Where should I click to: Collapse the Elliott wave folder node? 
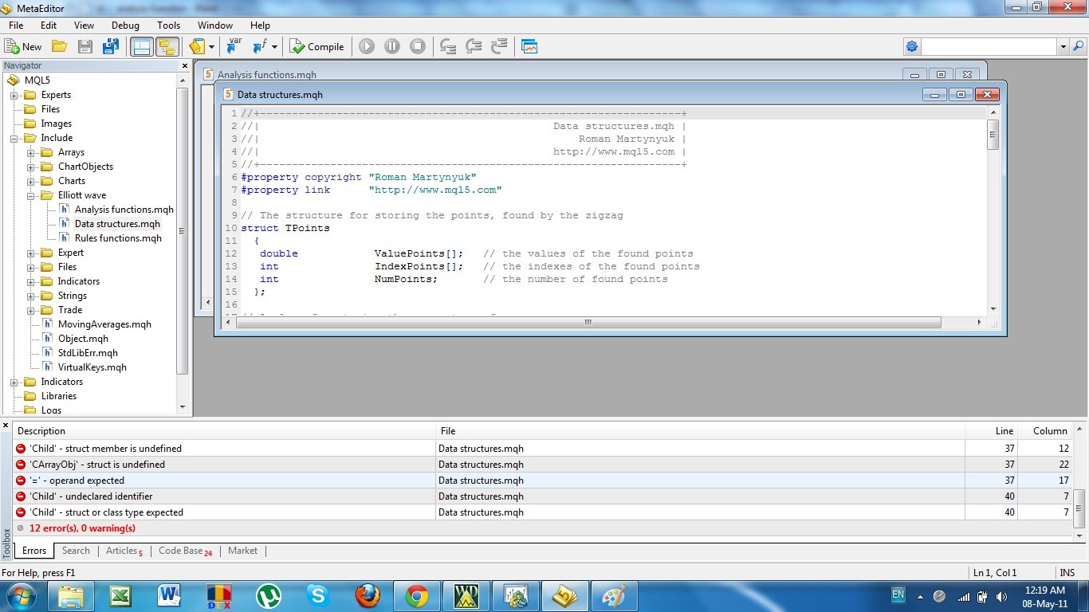[30, 196]
